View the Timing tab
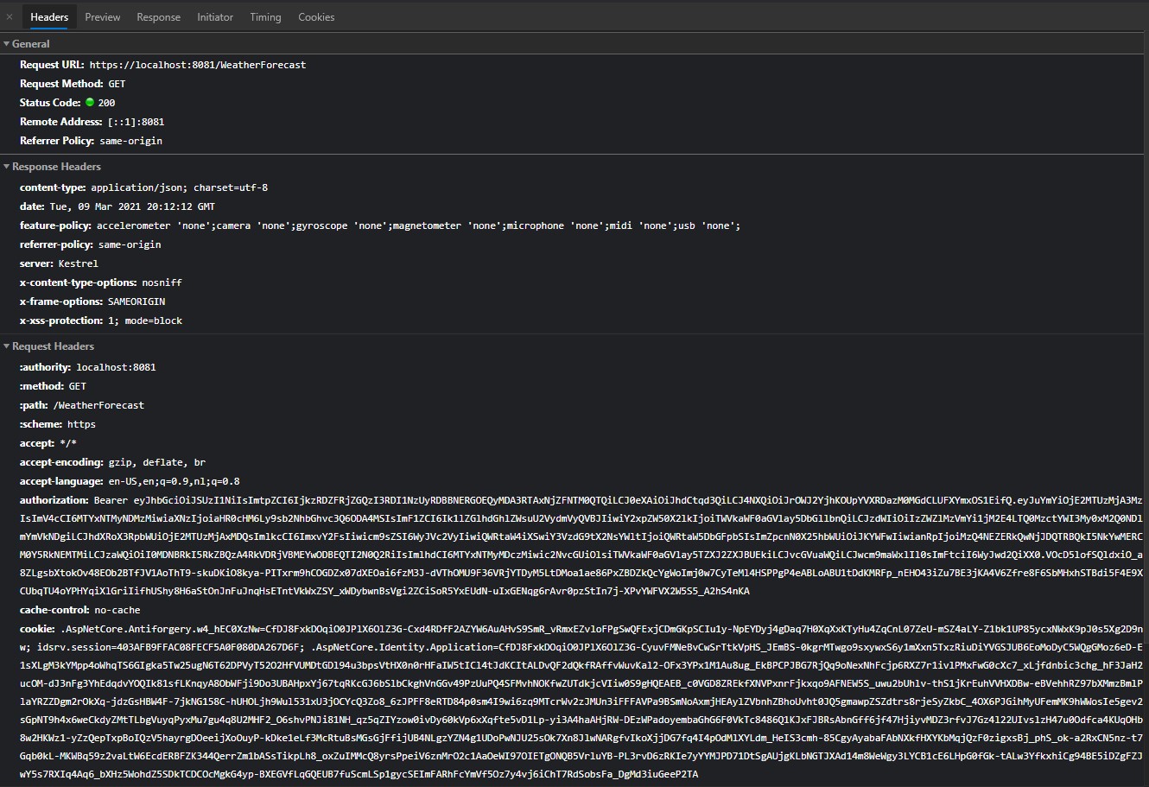The image size is (1149, 787). click(264, 16)
